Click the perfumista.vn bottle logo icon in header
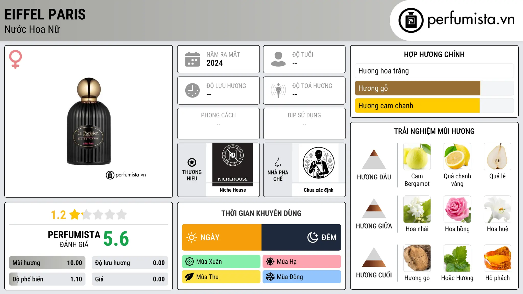Screen dimensions: 523x294 click(x=411, y=20)
